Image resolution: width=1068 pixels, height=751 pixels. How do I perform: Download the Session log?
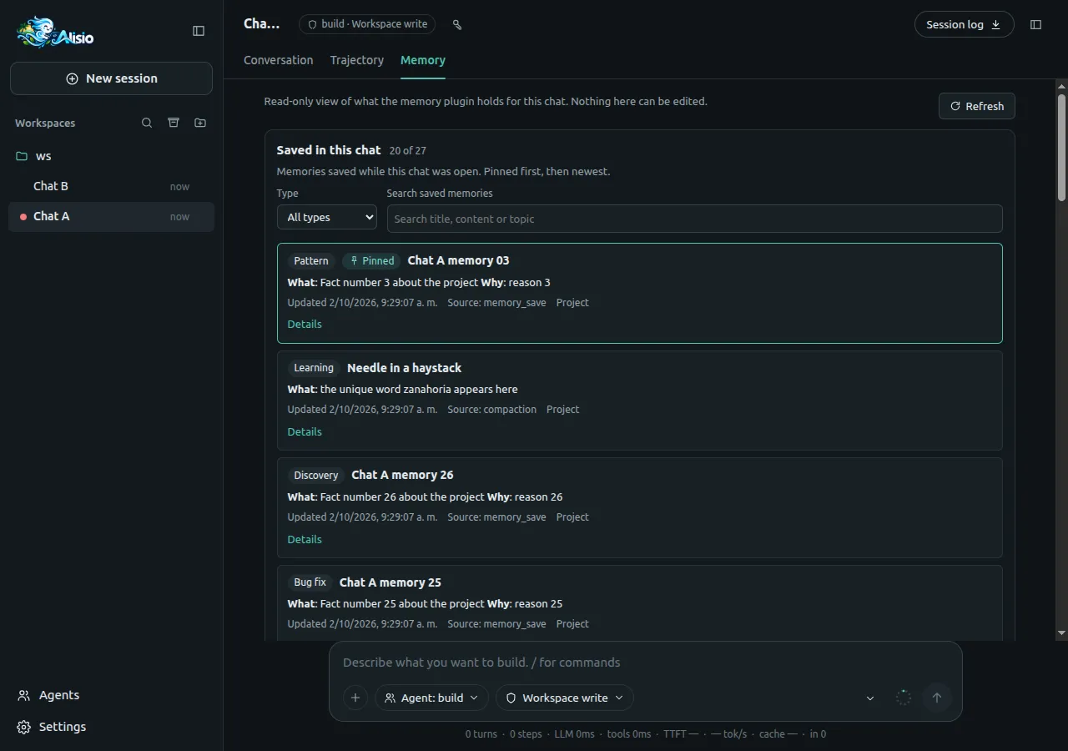964,24
